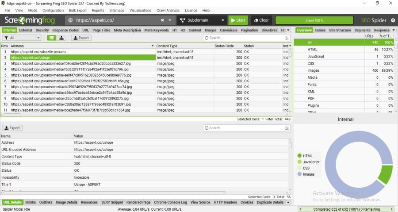Export the internal table data
The width and height of the screenshot is (398, 212).
coord(81,38)
